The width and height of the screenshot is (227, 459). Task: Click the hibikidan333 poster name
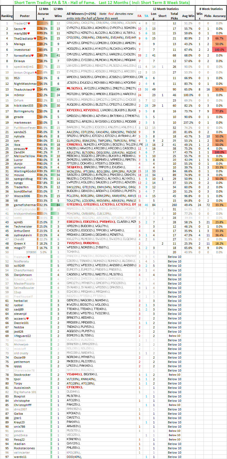[x=23, y=106]
